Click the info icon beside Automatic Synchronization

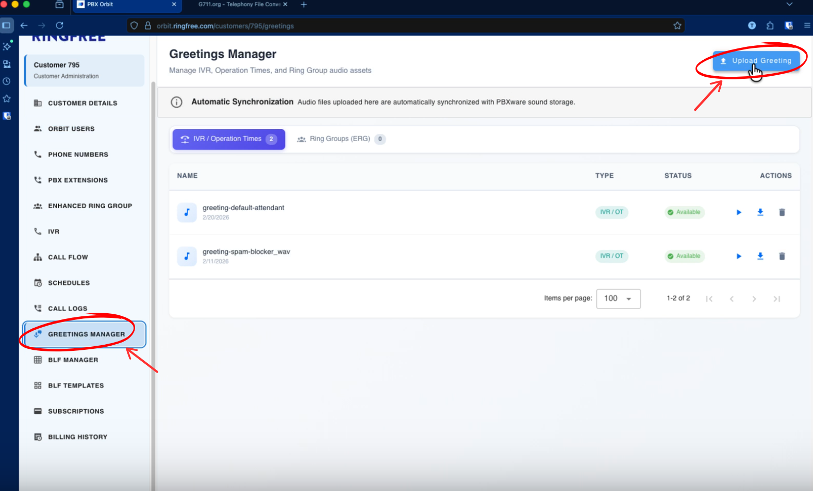click(176, 102)
